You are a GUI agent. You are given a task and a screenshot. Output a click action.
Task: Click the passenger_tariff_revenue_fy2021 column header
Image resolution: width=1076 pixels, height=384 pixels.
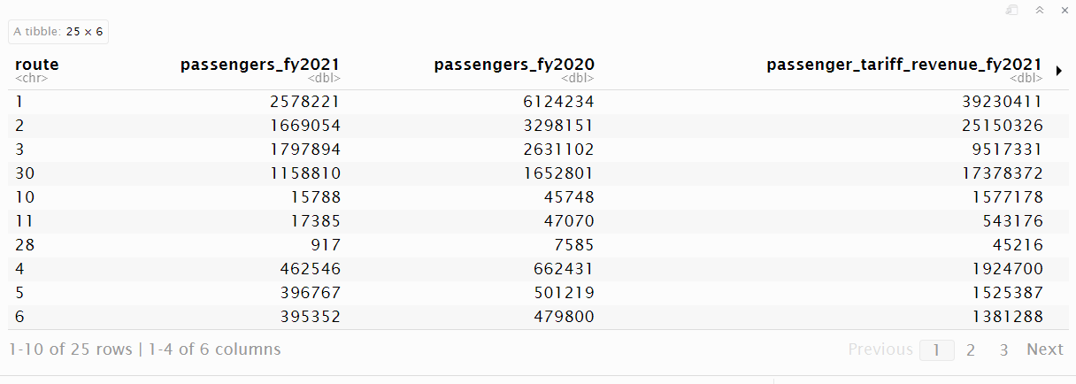(903, 65)
